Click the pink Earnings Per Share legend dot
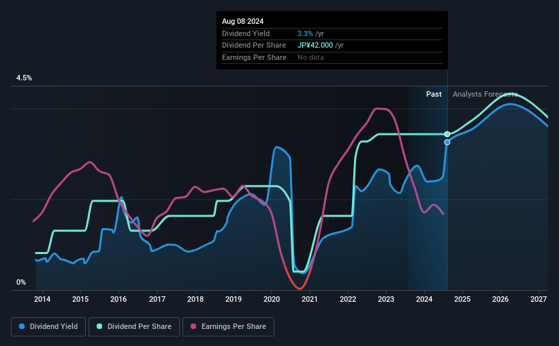This screenshot has height=346, width=559. pyautogui.click(x=193, y=326)
